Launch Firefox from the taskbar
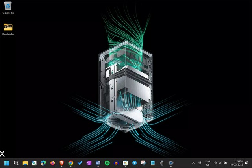Image resolution: width=252 pixels, height=168 pixels. pyautogui.click(x=52, y=163)
